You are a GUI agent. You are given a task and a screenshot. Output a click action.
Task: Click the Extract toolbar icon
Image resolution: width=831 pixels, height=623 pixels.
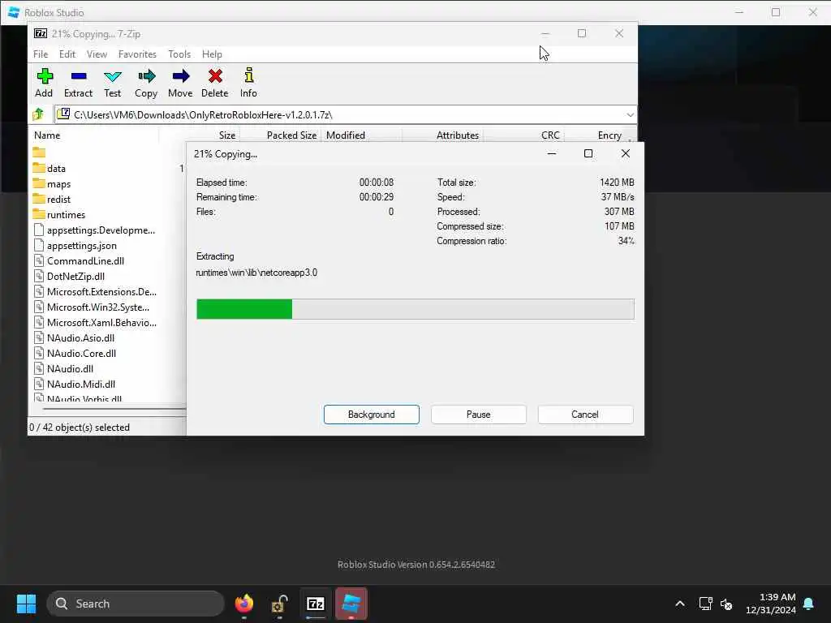79,83
